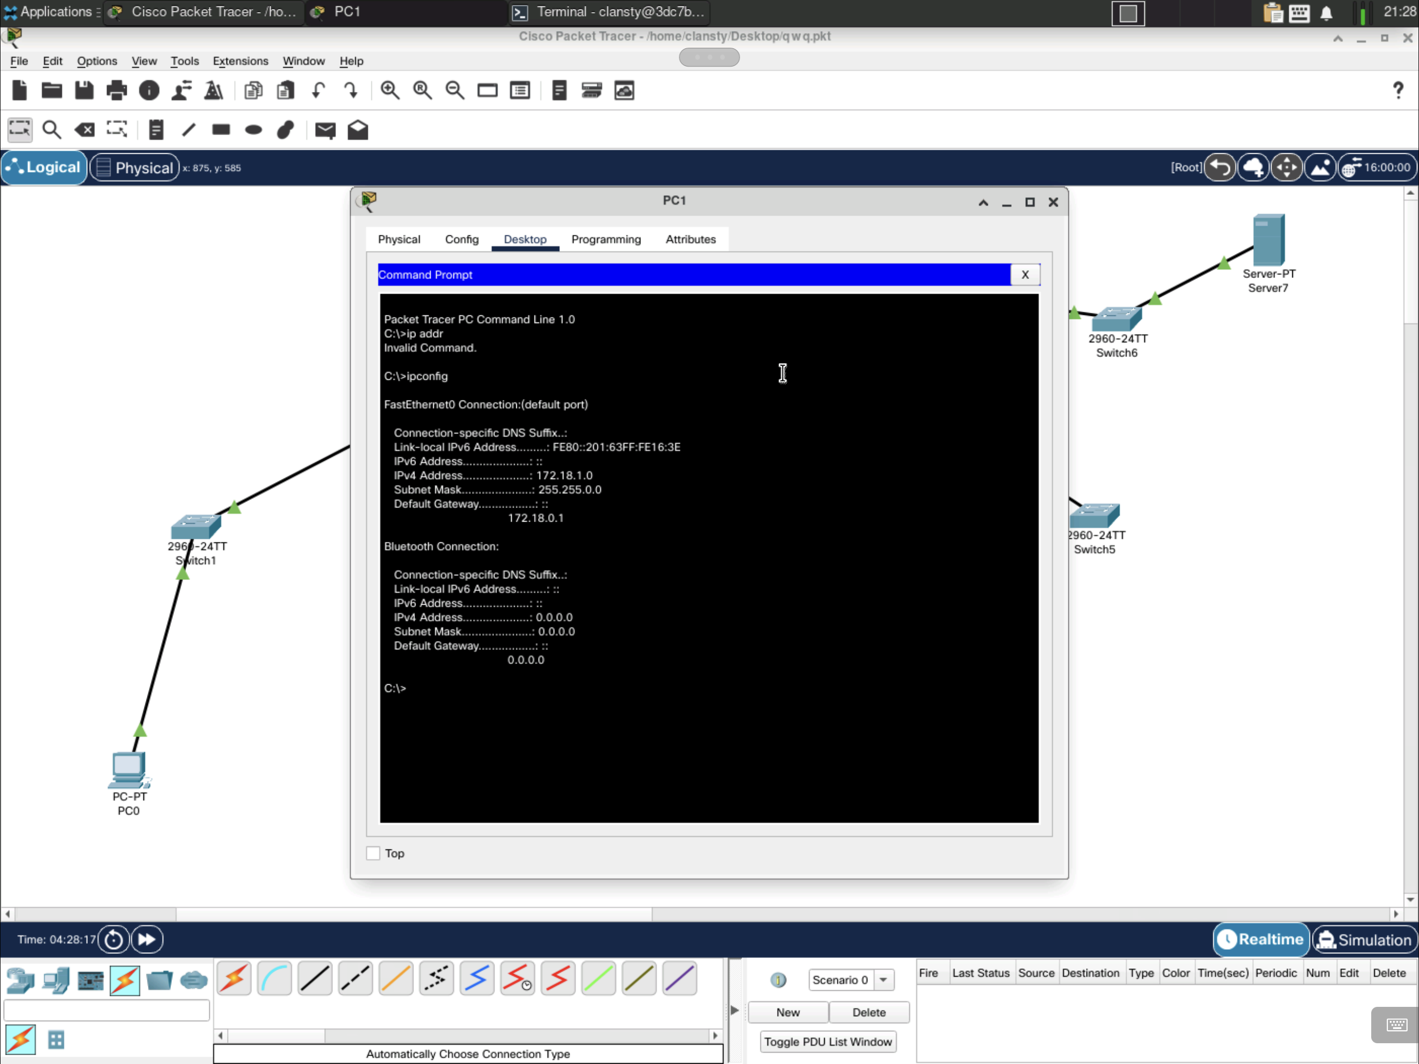The image size is (1419, 1064).
Task: Click the Save file toolbar icon
Action: [84, 90]
